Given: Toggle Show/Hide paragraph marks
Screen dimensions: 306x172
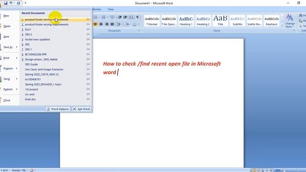Looking at the screenshot, I should click(138, 17).
